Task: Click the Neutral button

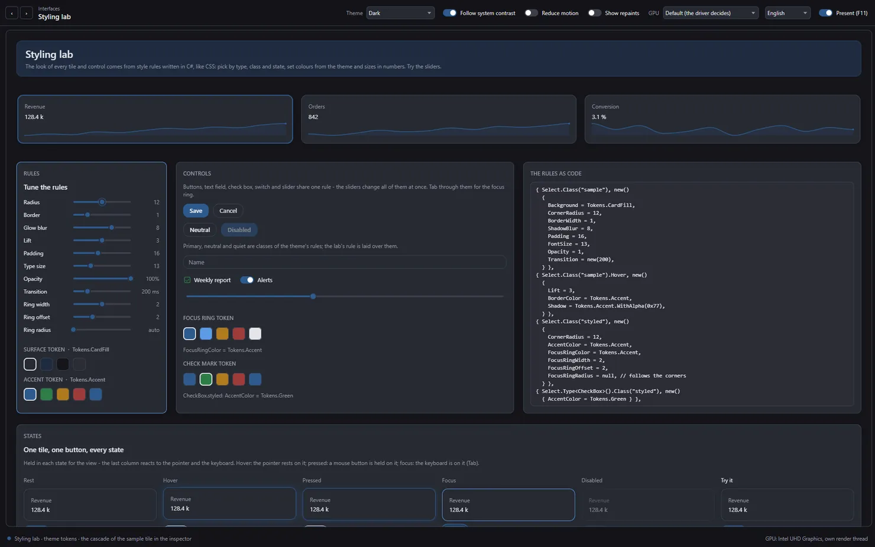Action: (200, 229)
